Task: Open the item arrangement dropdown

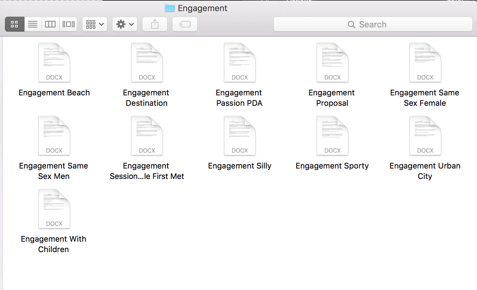Action: click(95, 24)
